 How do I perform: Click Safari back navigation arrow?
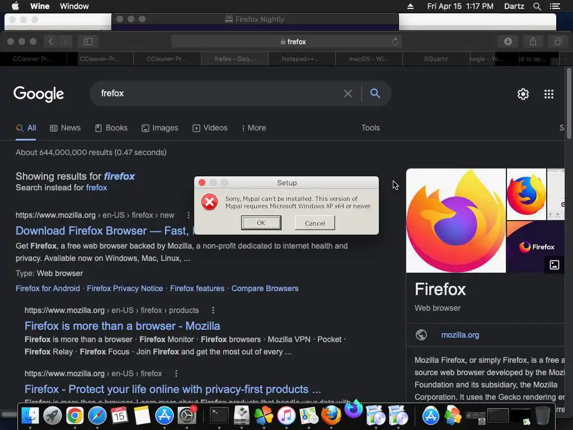point(51,41)
